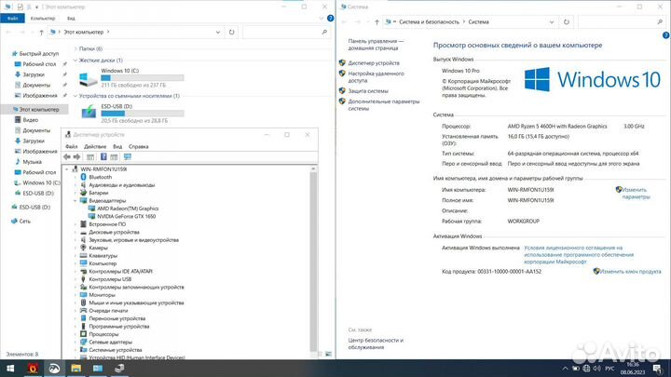The width and height of the screenshot is (671, 377).
Task: Click the System window search box
Action: (622, 21)
